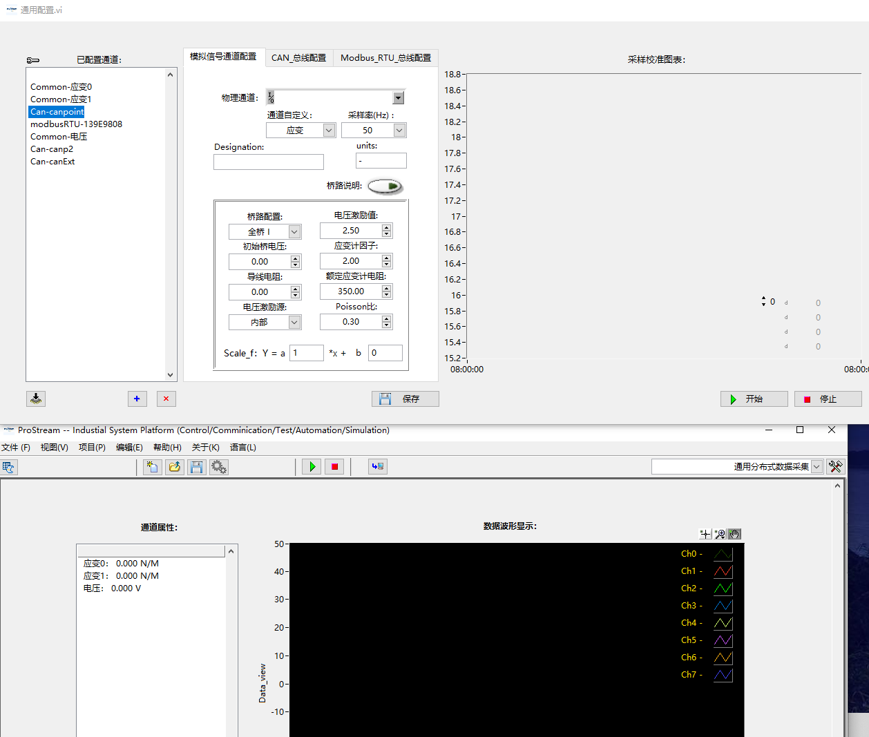Click the Ch4 plot legend icon

[723, 623]
